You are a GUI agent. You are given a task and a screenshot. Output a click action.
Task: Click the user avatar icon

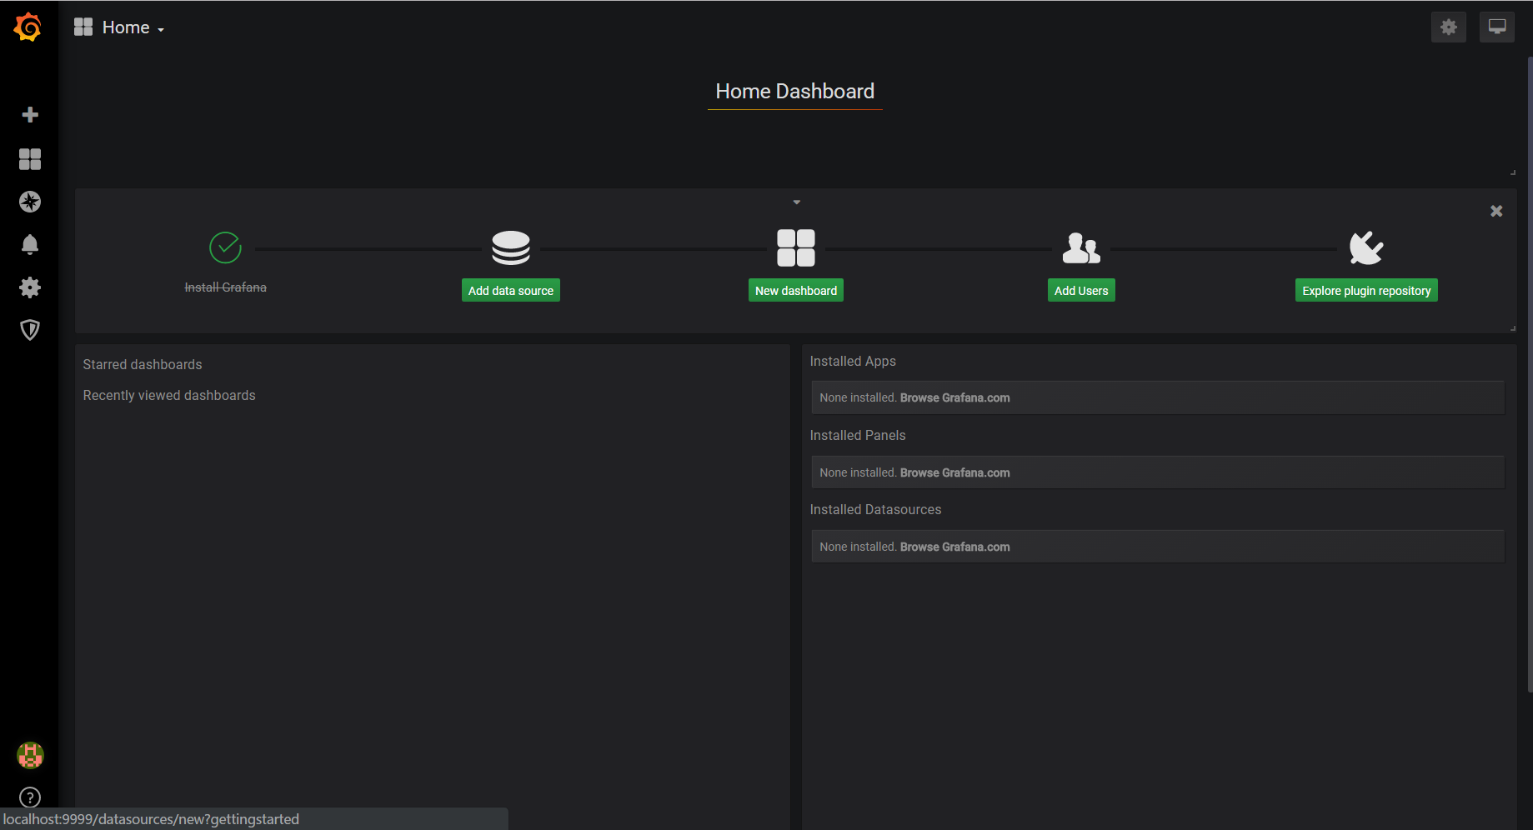tap(30, 755)
